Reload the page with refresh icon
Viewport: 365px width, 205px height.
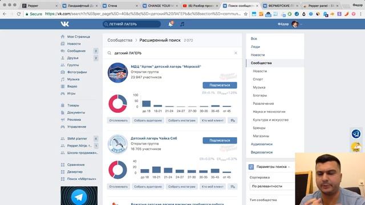pos(19,14)
